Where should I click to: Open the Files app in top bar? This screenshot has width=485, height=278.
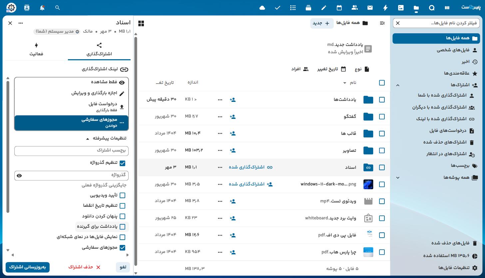(416, 8)
